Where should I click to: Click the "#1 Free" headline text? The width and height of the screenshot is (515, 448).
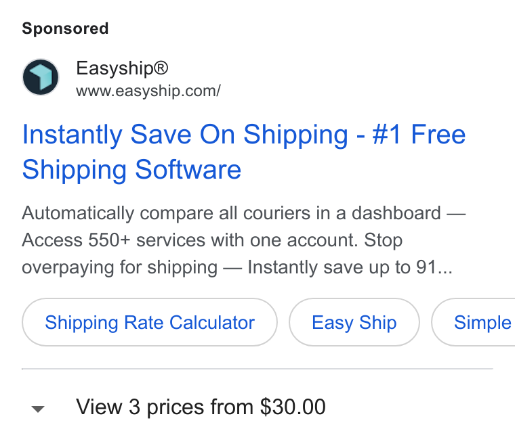419,135
